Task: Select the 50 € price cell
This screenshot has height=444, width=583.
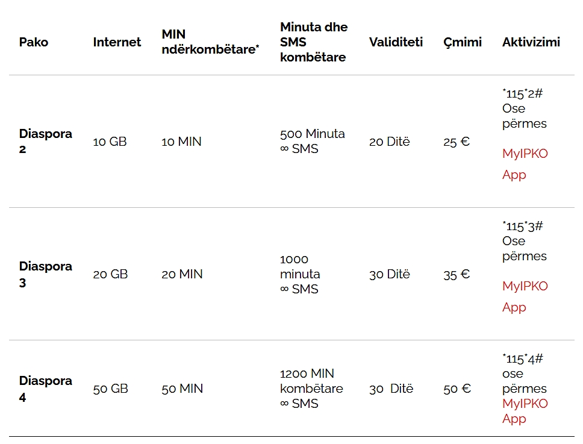Action: click(x=457, y=389)
